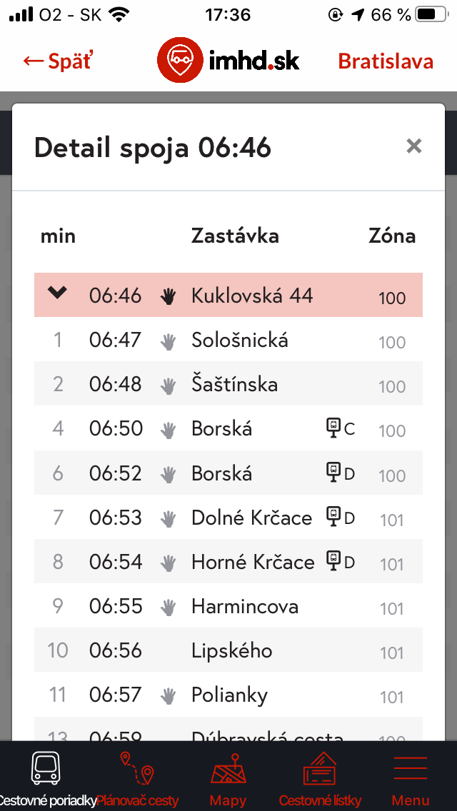Change city via Bratislava link

386,61
